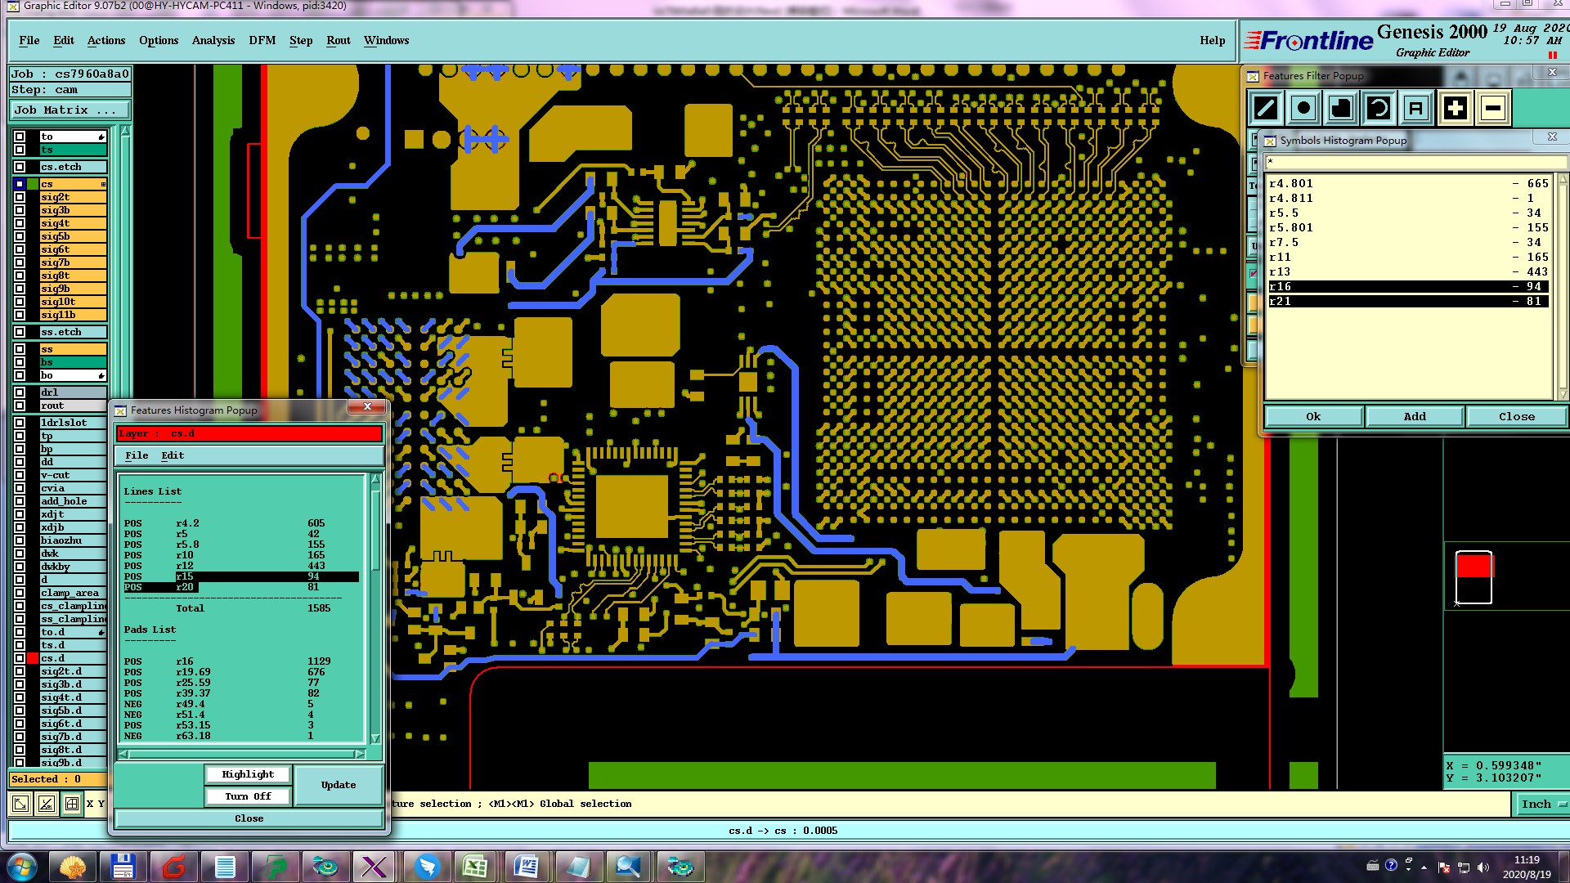Toggle the pads filter icon
The height and width of the screenshot is (883, 1570).
[x=1303, y=108]
